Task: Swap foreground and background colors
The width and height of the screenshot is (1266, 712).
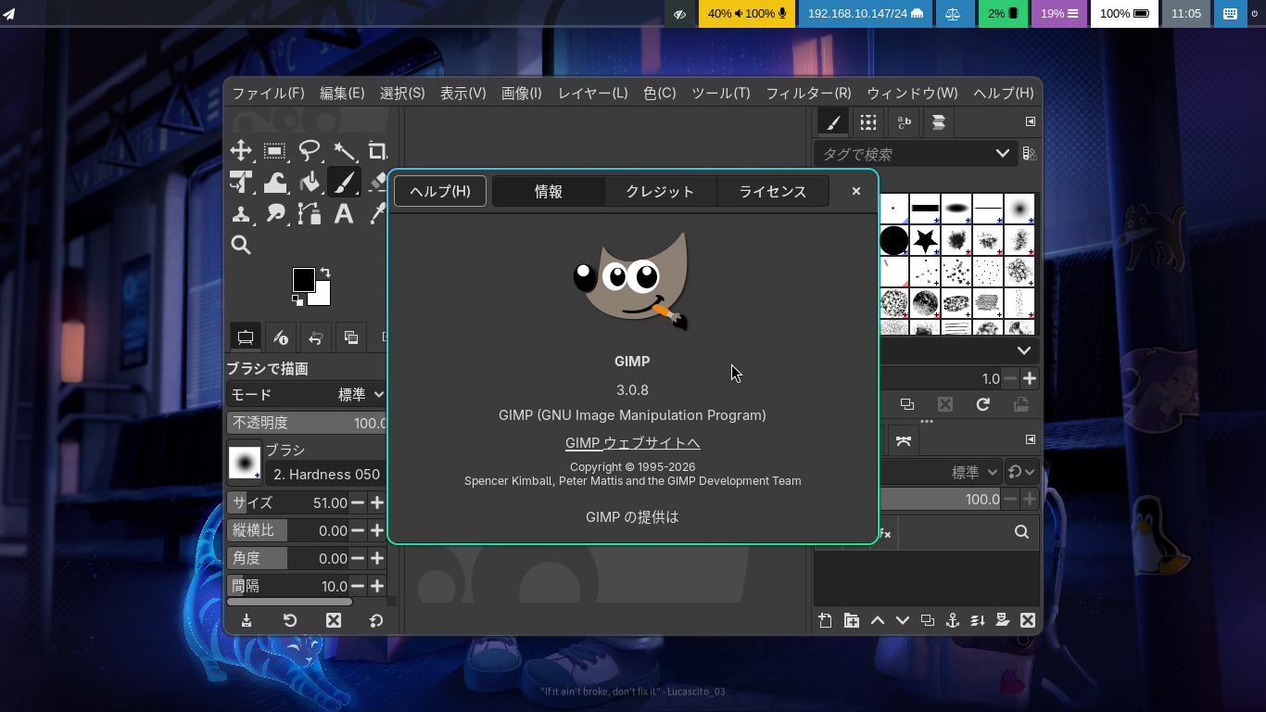Action: [325, 273]
